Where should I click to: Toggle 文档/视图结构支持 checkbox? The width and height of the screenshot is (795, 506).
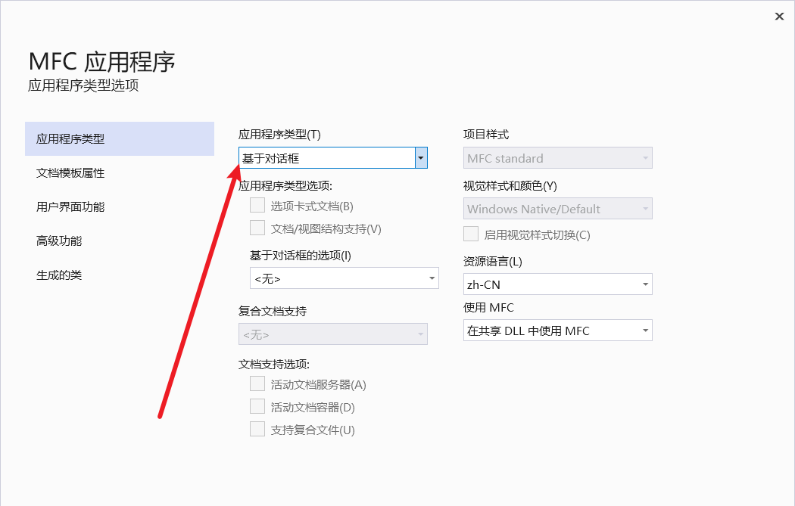257,228
